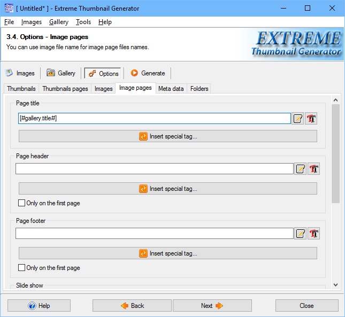Open the Help menu
Screen dimensions: 345x317
click(105, 22)
